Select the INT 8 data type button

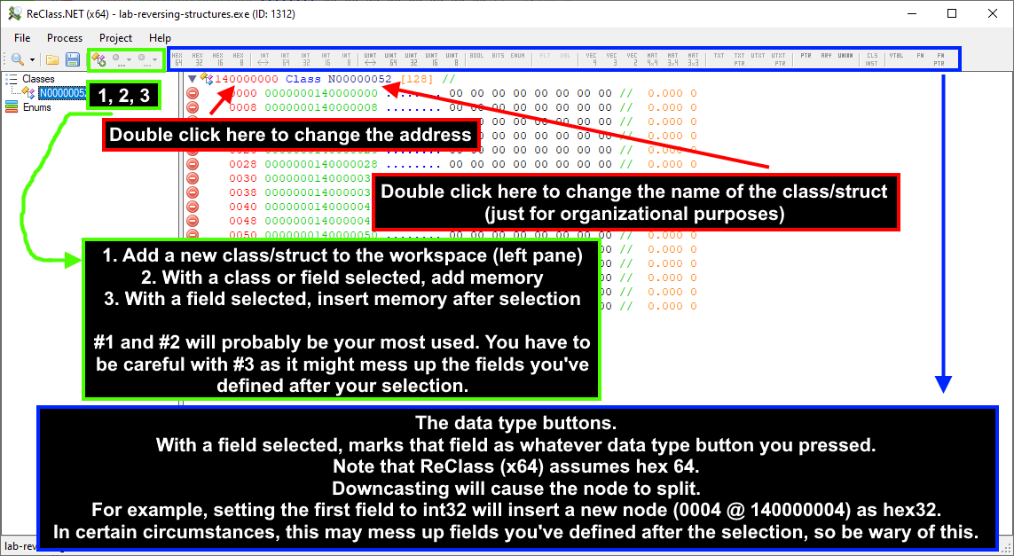[x=347, y=59]
